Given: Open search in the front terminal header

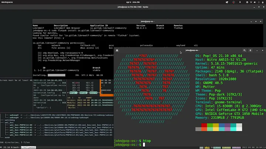Looking at the screenshot, I should (245, 50).
